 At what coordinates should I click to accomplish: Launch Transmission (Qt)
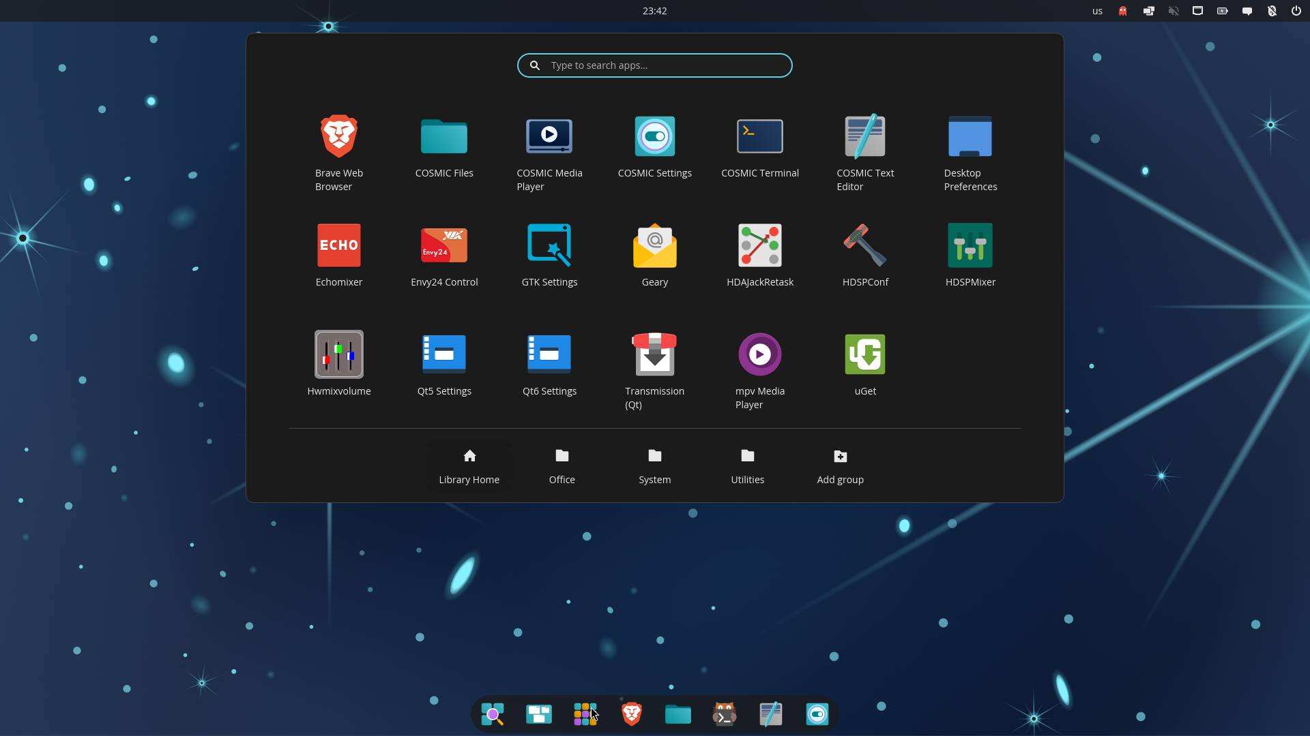(655, 371)
